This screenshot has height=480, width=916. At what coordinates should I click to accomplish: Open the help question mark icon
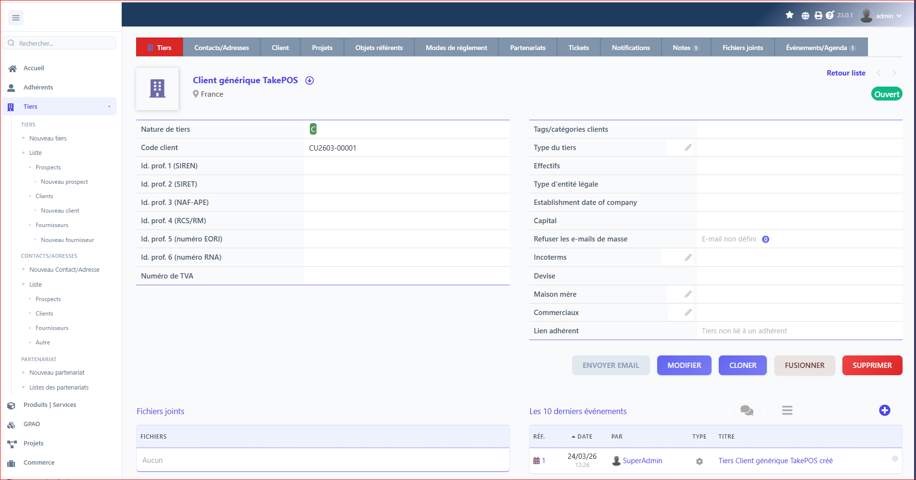(829, 16)
